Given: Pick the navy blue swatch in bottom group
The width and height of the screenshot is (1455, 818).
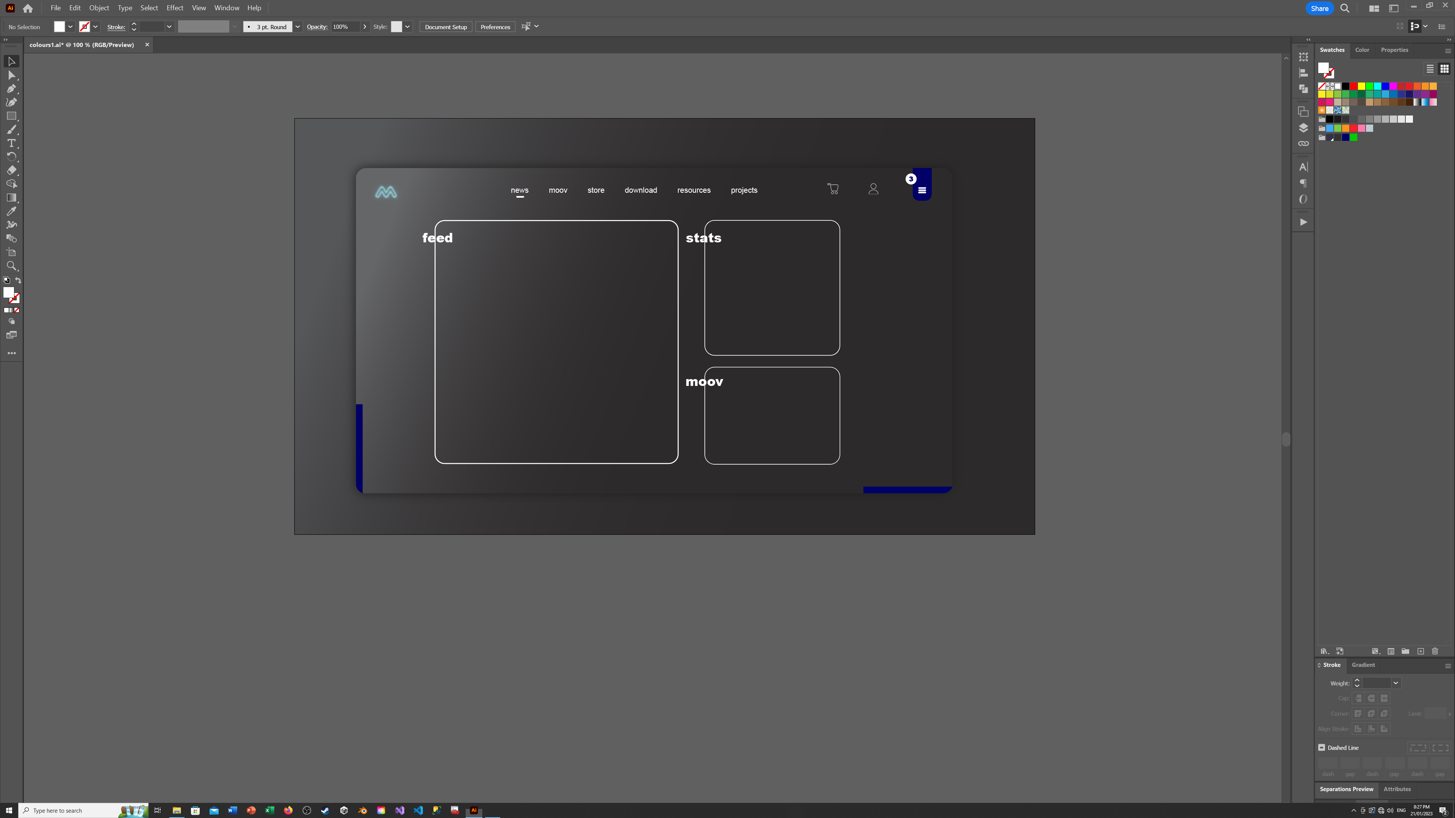Looking at the screenshot, I should point(1345,137).
